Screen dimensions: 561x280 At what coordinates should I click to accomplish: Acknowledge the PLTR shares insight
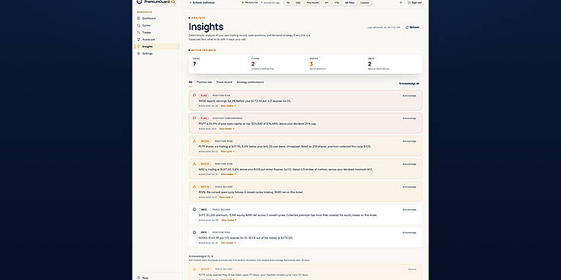(409, 141)
